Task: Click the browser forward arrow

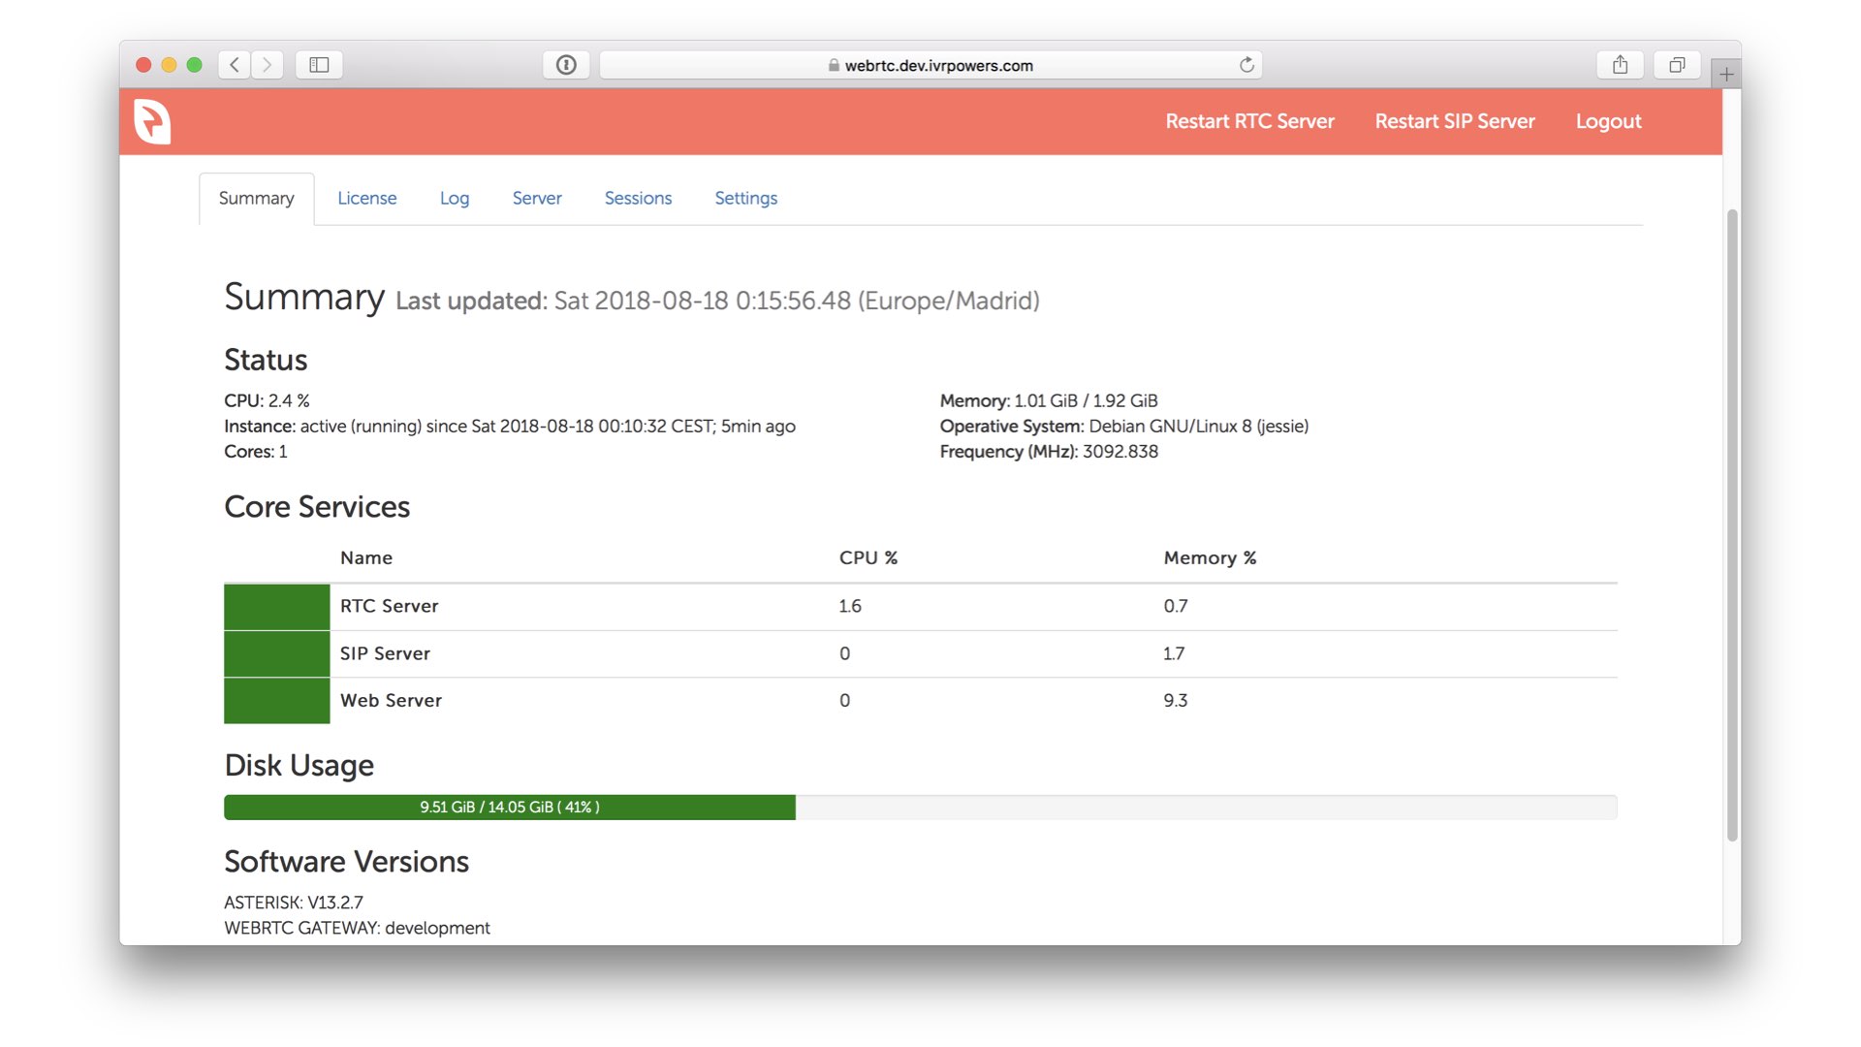Action: click(268, 65)
